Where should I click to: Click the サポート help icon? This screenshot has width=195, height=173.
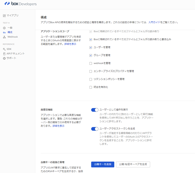pyautogui.click(x=4, y=58)
